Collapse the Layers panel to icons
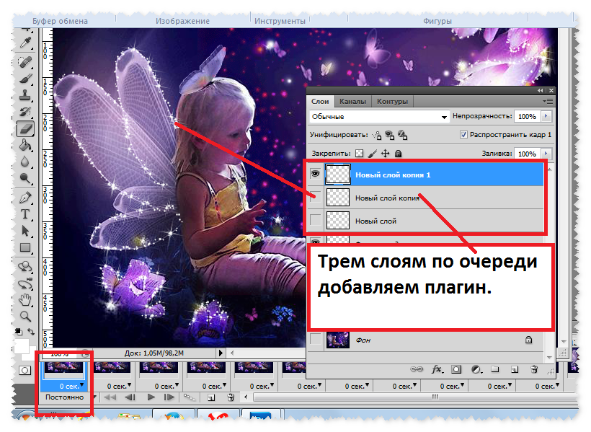591x432 pixels. (541, 91)
